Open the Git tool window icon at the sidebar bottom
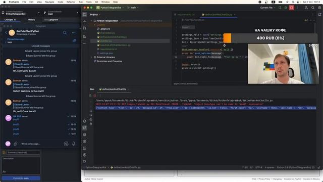 click(85, 162)
